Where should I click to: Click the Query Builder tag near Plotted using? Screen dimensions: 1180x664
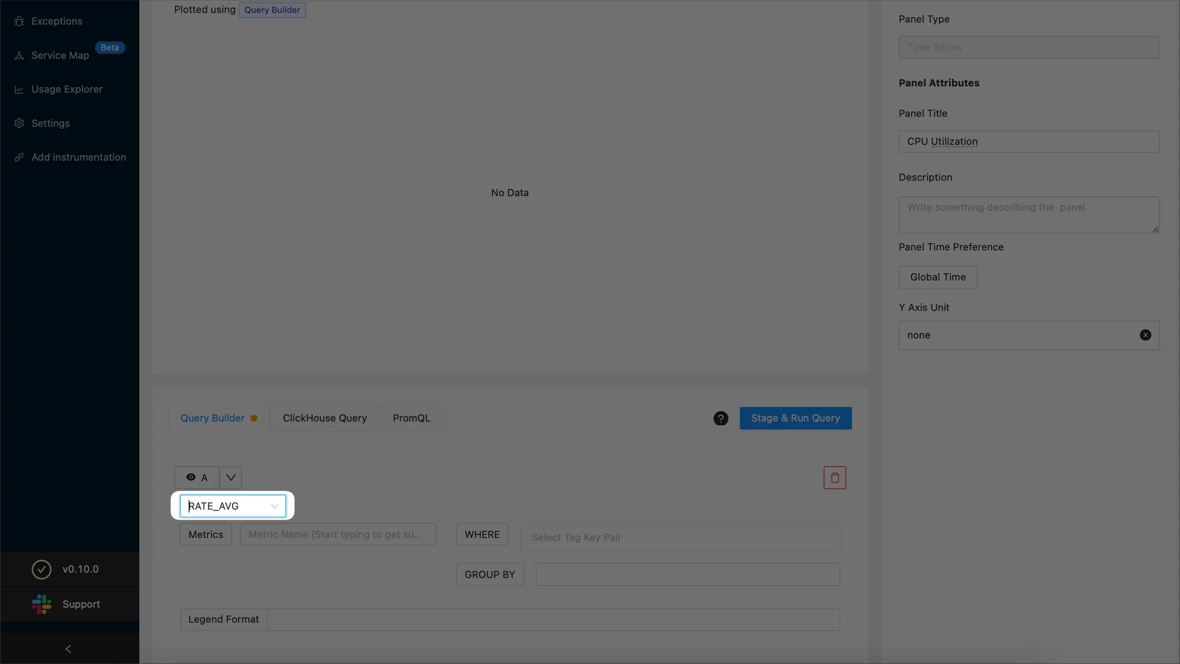(272, 10)
